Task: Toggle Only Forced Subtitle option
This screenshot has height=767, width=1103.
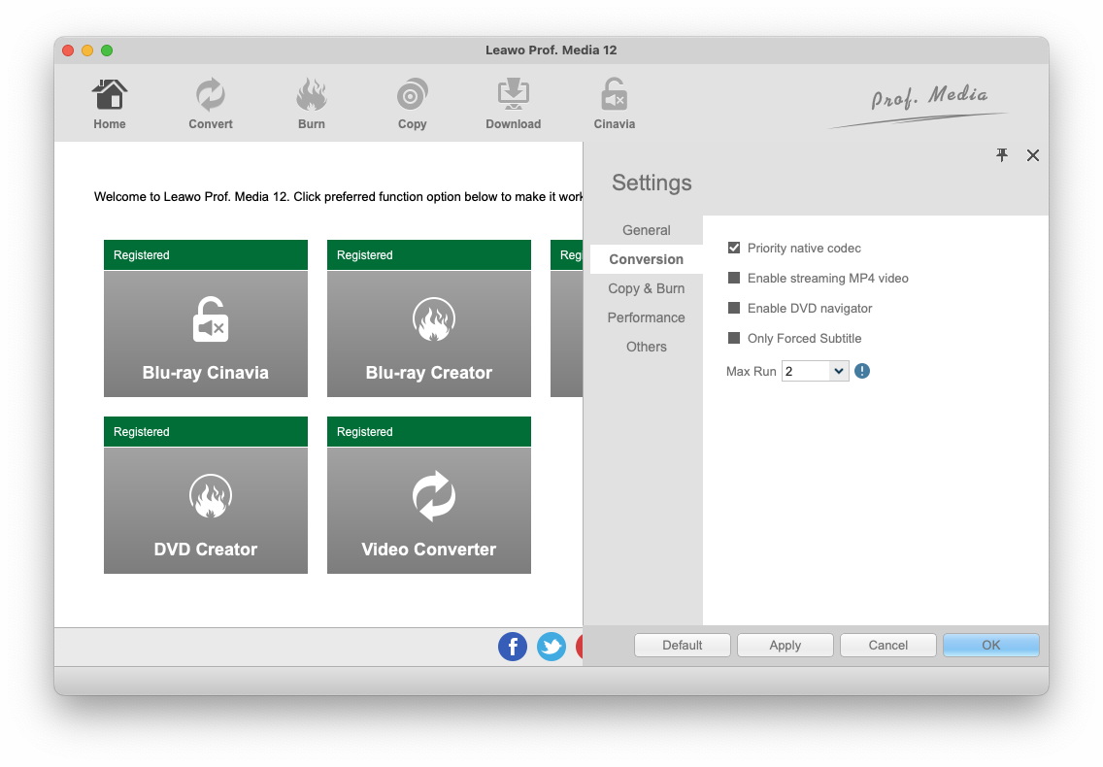Action: click(734, 339)
